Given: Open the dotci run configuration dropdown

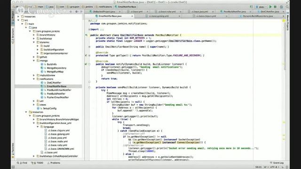Looking at the screenshot, I should tap(261, 7).
